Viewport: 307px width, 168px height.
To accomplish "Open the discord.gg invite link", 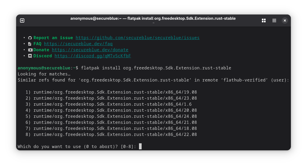I will [93, 56].
